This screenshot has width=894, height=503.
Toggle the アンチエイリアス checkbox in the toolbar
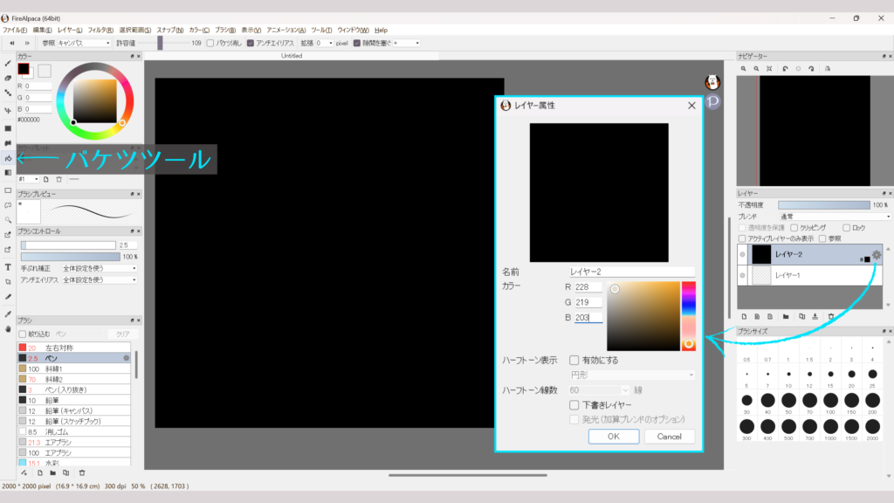point(251,43)
